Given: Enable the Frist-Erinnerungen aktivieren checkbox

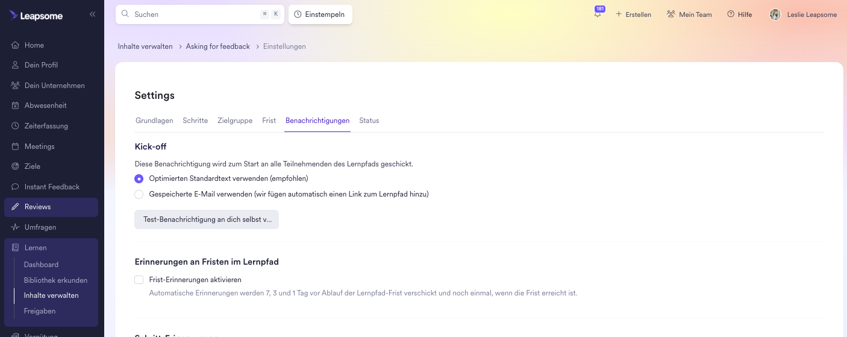Looking at the screenshot, I should (x=139, y=280).
